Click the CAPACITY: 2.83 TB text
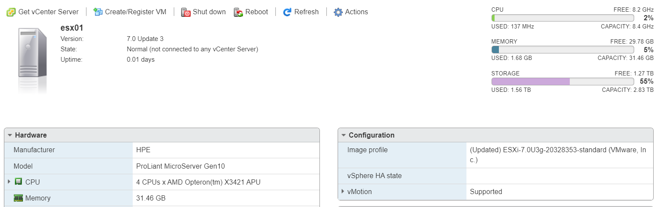Viewport: 661px width, 207px height. click(628, 90)
